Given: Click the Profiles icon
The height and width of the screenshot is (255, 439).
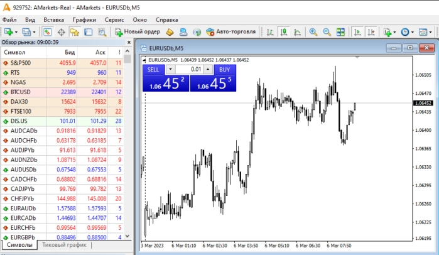Looking at the screenshot, I should click(26, 32).
